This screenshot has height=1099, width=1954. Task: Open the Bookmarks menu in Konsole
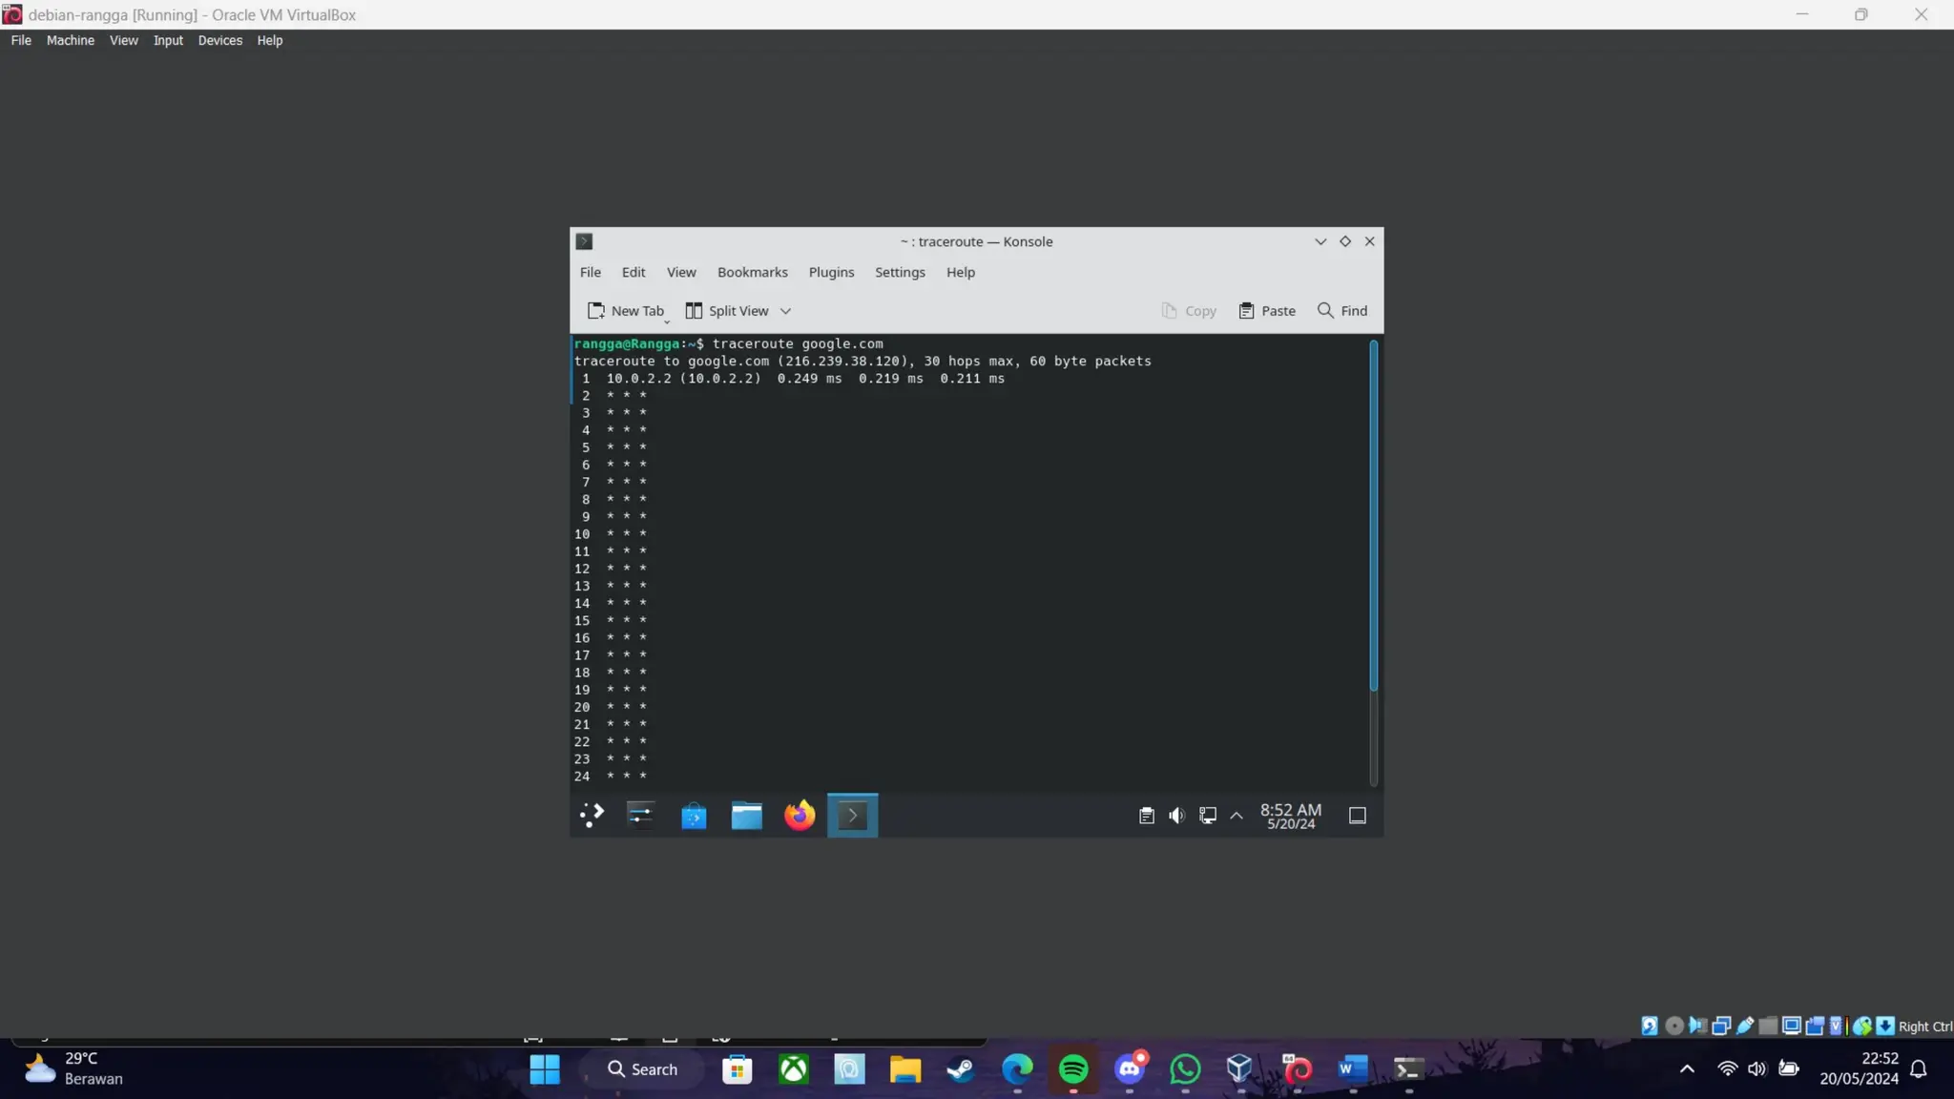752,273
